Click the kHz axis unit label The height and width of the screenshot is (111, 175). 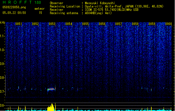(3, 22)
